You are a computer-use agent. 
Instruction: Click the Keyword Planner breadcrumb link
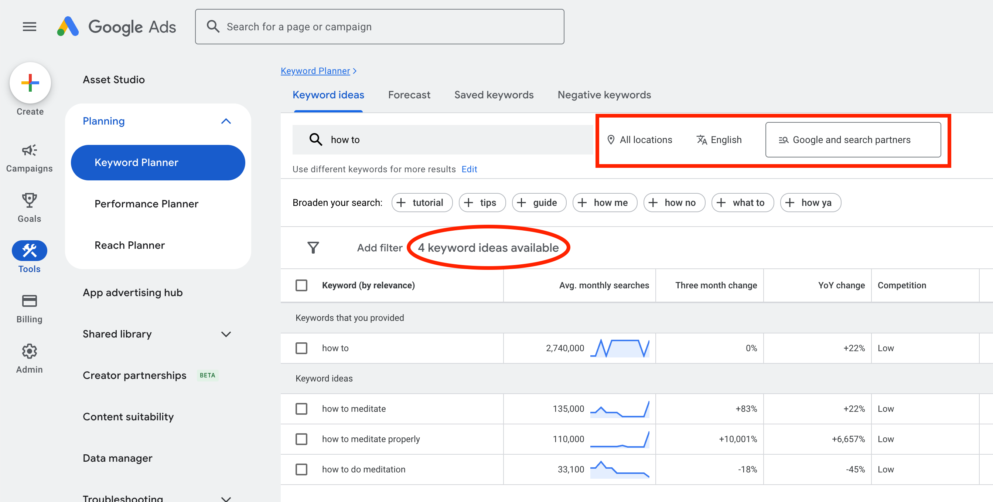click(x=315, y=71)
